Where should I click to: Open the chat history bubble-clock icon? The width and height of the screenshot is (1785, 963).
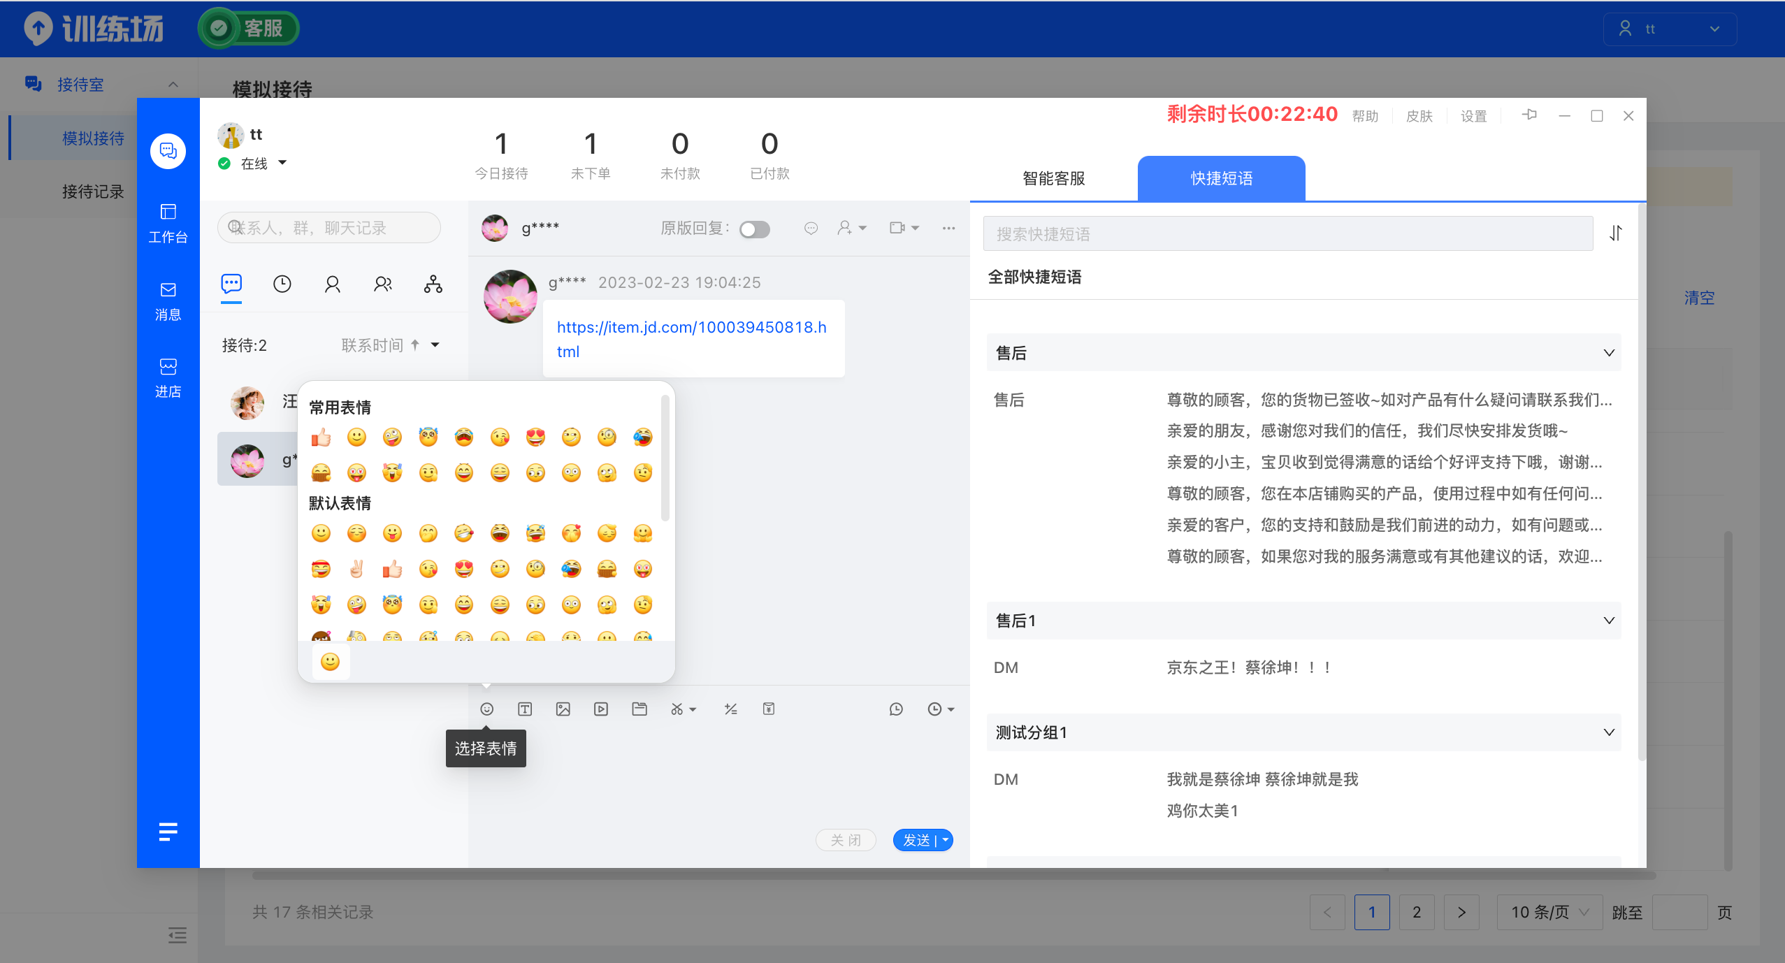click(896, 709)
